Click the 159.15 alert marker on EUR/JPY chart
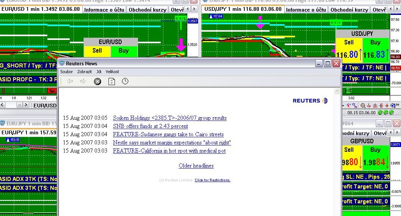Screen dimensions: 401x216 [x=13, y=140]
